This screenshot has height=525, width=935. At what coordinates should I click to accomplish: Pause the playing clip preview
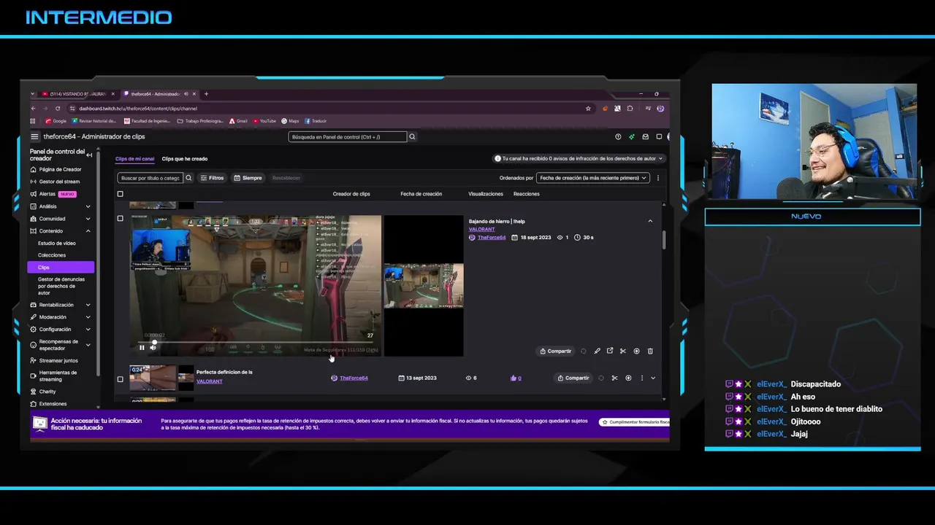[142, 348]
